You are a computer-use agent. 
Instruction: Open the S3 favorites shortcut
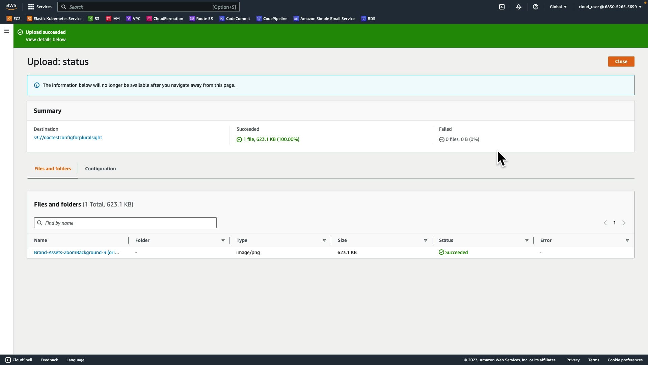(x=94, y=19)
